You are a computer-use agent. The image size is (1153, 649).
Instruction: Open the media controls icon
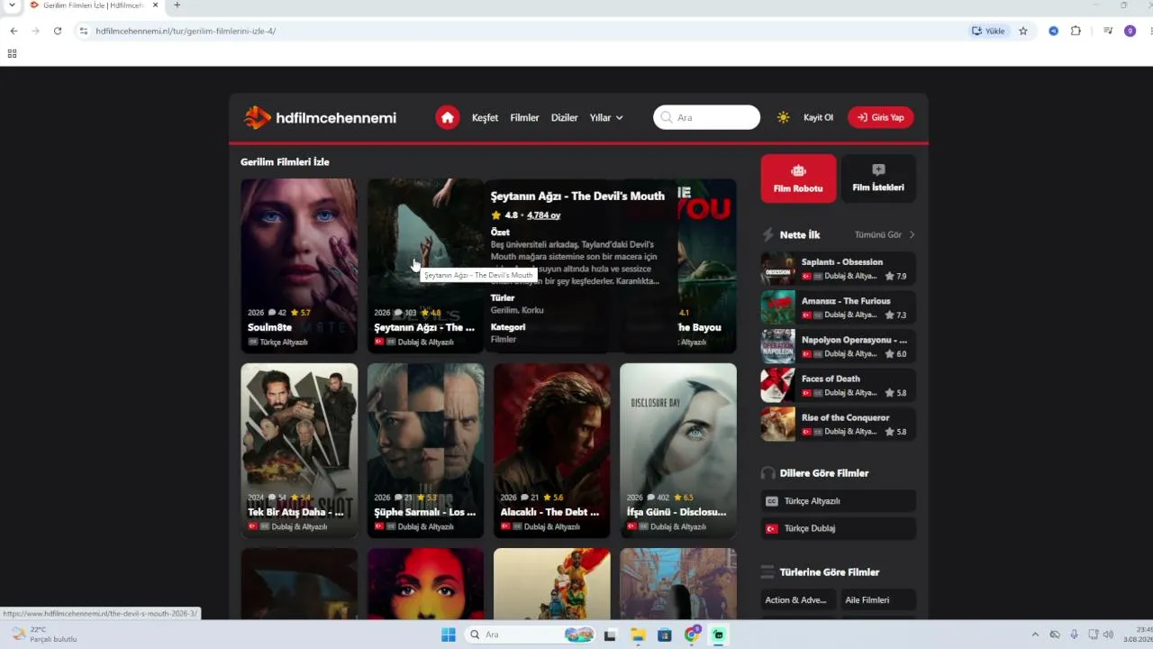(x=1108, y=31)
